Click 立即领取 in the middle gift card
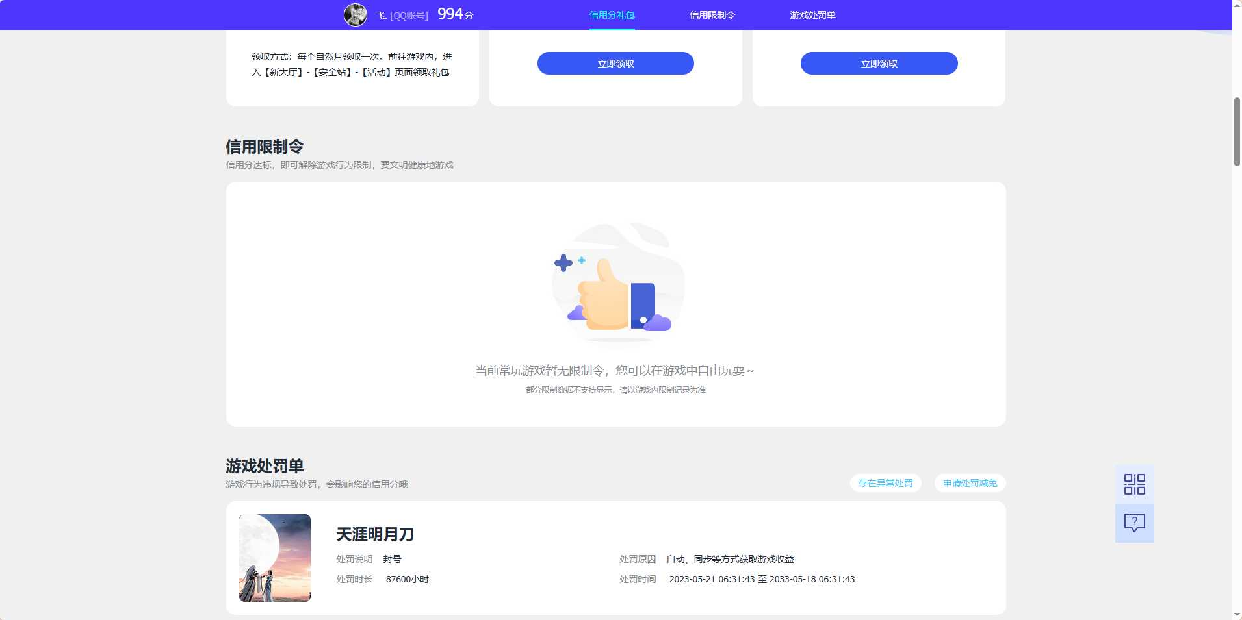 615,64
